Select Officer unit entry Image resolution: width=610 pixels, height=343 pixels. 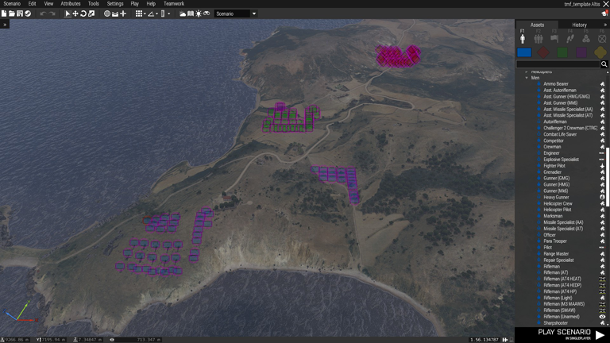pyautogui.click(x=550, y=235)
